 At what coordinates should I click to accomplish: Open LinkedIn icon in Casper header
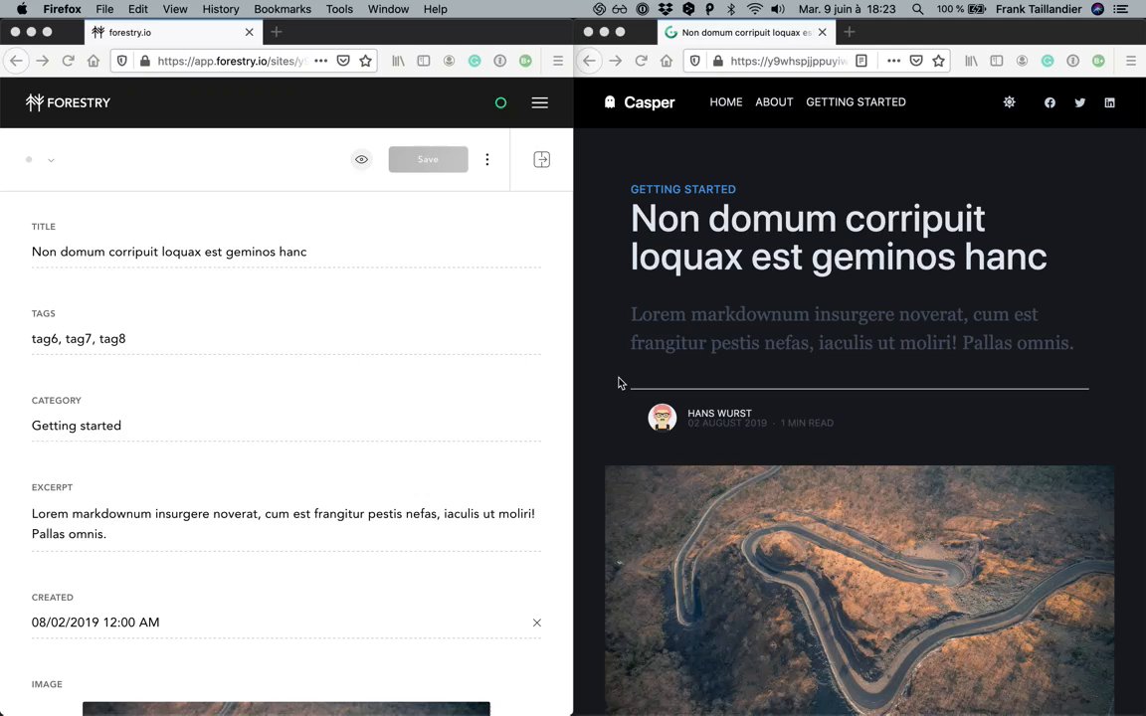click(1109, 103)
